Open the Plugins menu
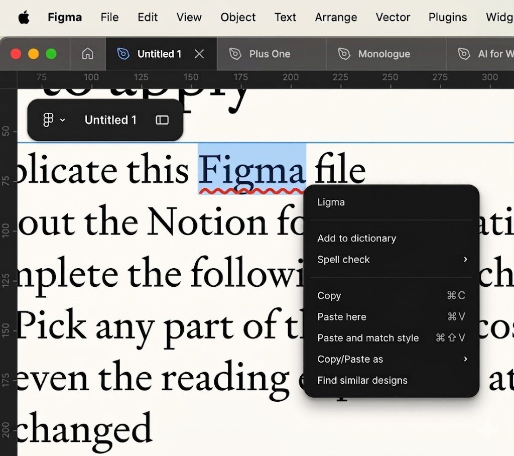The height and width of the screenshot is (456, 514). [447, 17]
